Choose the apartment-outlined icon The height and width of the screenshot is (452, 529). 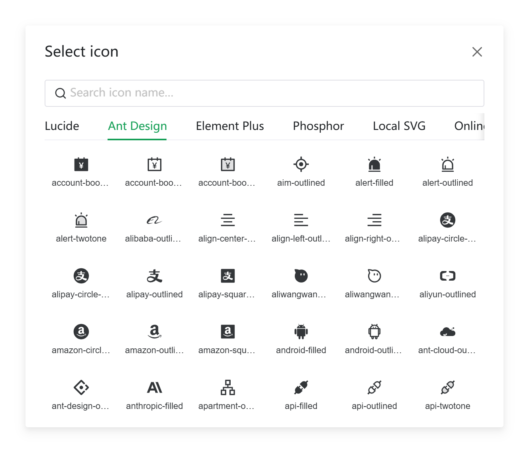pos(228,387)
